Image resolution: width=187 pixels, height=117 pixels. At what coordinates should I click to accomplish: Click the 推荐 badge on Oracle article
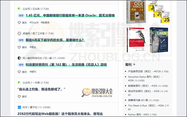pyautogui.click(x=21, y=16)
